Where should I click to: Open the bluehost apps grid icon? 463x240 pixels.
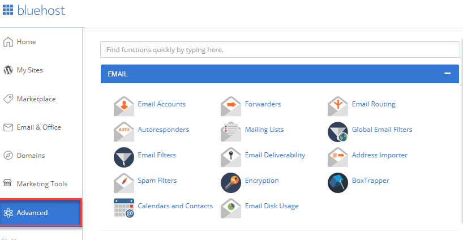click(x=8, y=10)
